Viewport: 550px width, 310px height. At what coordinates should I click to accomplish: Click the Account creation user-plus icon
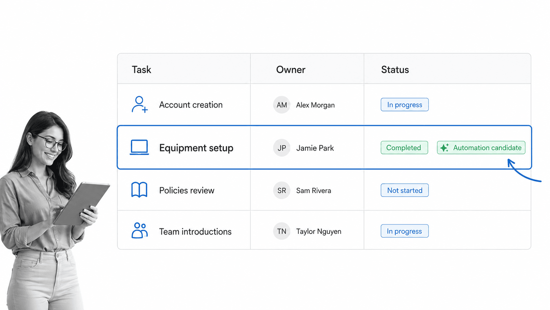coord(139,104)
